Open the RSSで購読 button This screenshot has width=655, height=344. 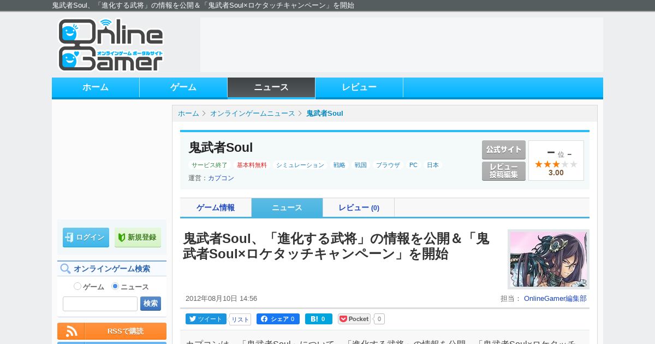pos(126,331)
